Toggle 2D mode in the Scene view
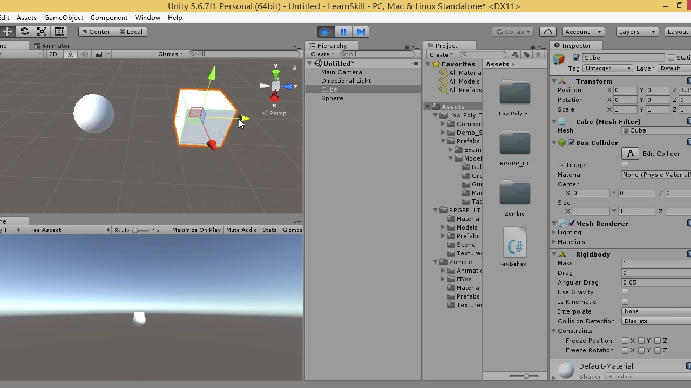The width and height of the screenshot is (691, 388). 53,54
